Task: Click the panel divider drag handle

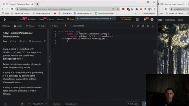Action: click(50, 60)
